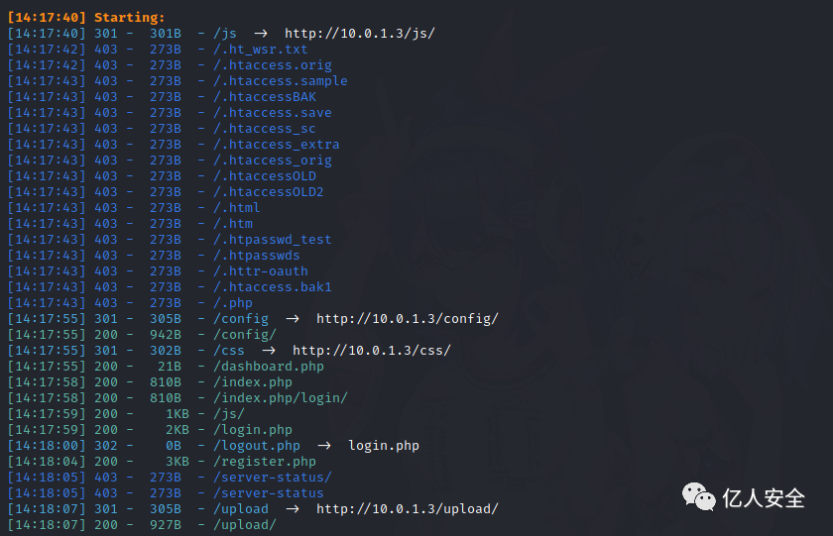Click the /login.php path

click(252, 430)
